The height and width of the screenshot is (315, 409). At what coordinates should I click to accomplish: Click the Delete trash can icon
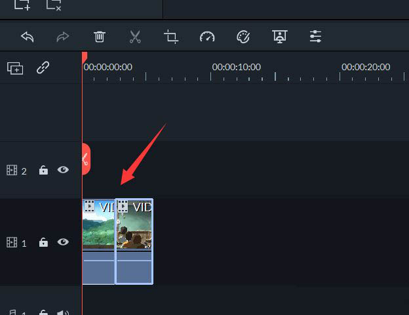coord(100,37)
